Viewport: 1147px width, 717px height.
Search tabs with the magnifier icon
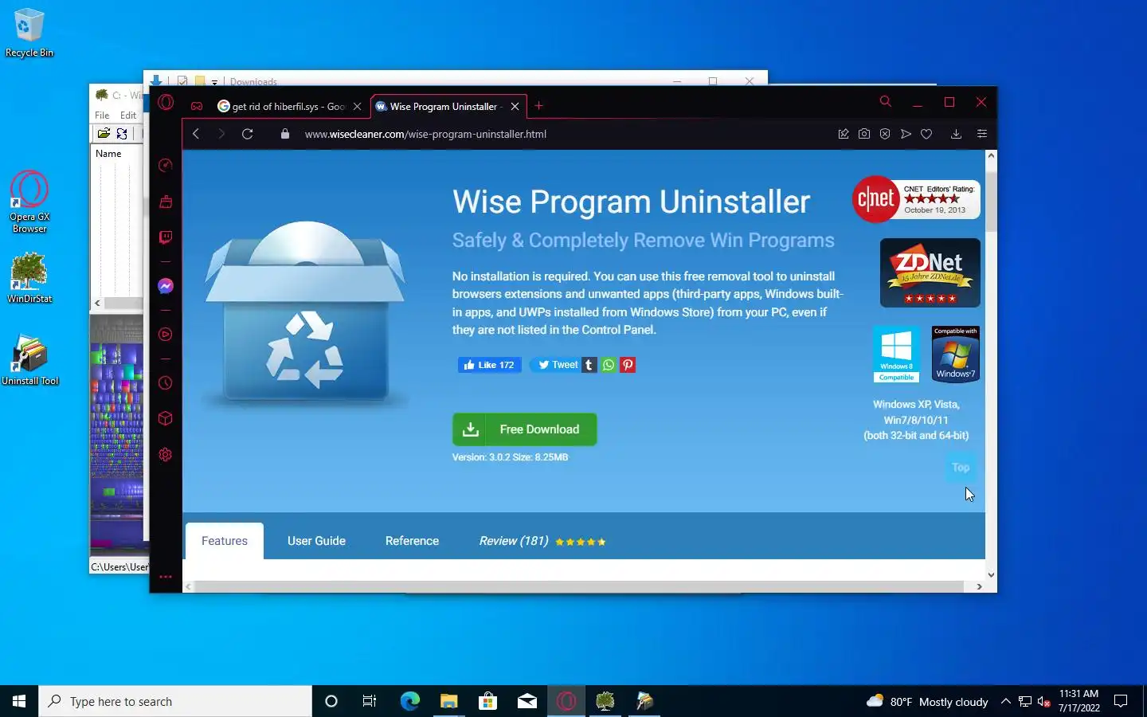[885, 102]
